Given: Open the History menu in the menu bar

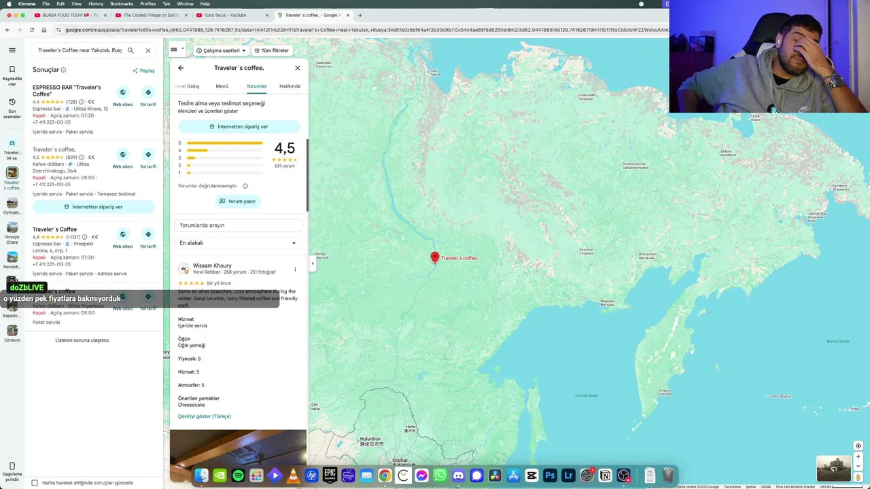Looking at the screenshot, I should 96,3.
